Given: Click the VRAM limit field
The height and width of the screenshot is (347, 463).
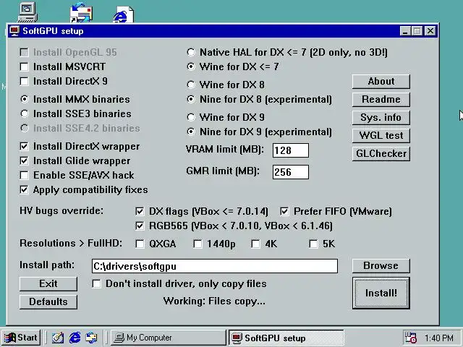Looking at the screenshot, I should [291, 150].
